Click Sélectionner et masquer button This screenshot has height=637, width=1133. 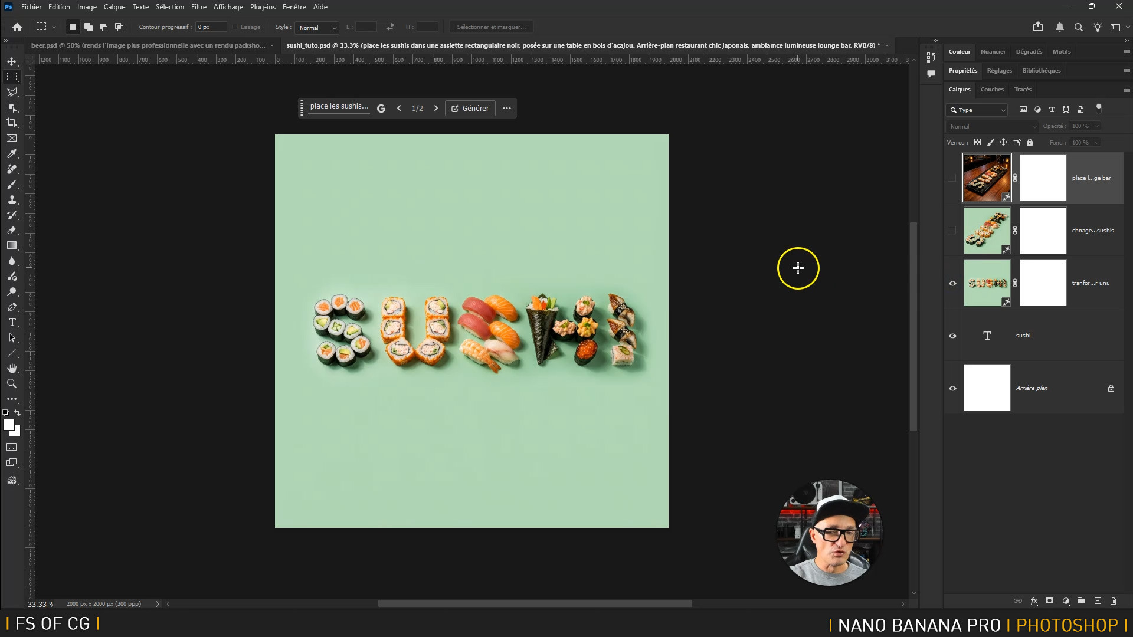coord(491,27)
